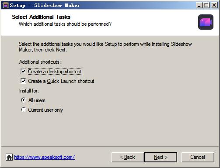Minimize the Setup window
Viewport: 220px width, 168px height.
click(x=199, y=5)
